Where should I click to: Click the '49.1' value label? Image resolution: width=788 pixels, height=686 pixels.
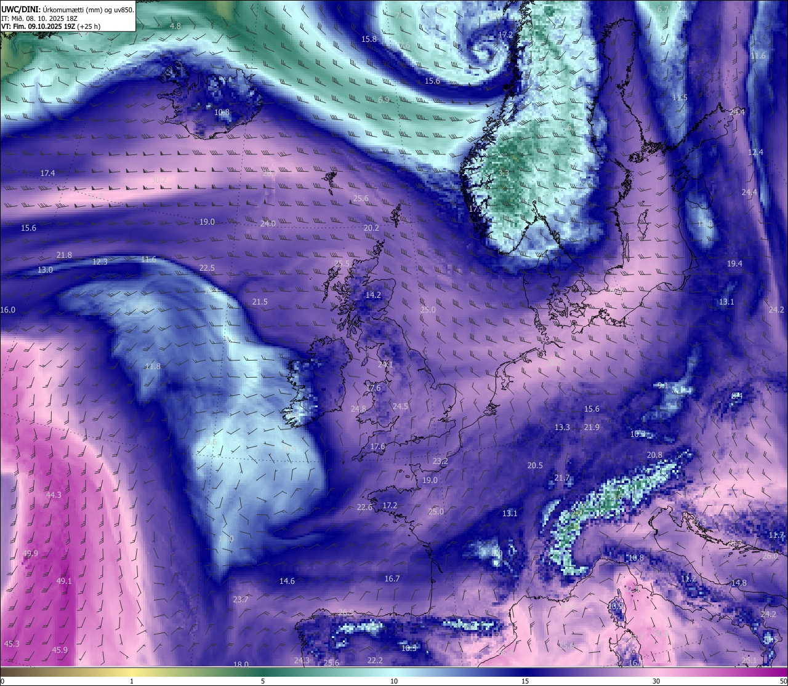(64, 581)
